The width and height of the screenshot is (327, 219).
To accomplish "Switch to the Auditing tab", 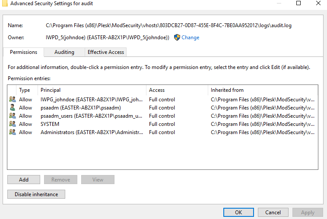I will (64, 52).
